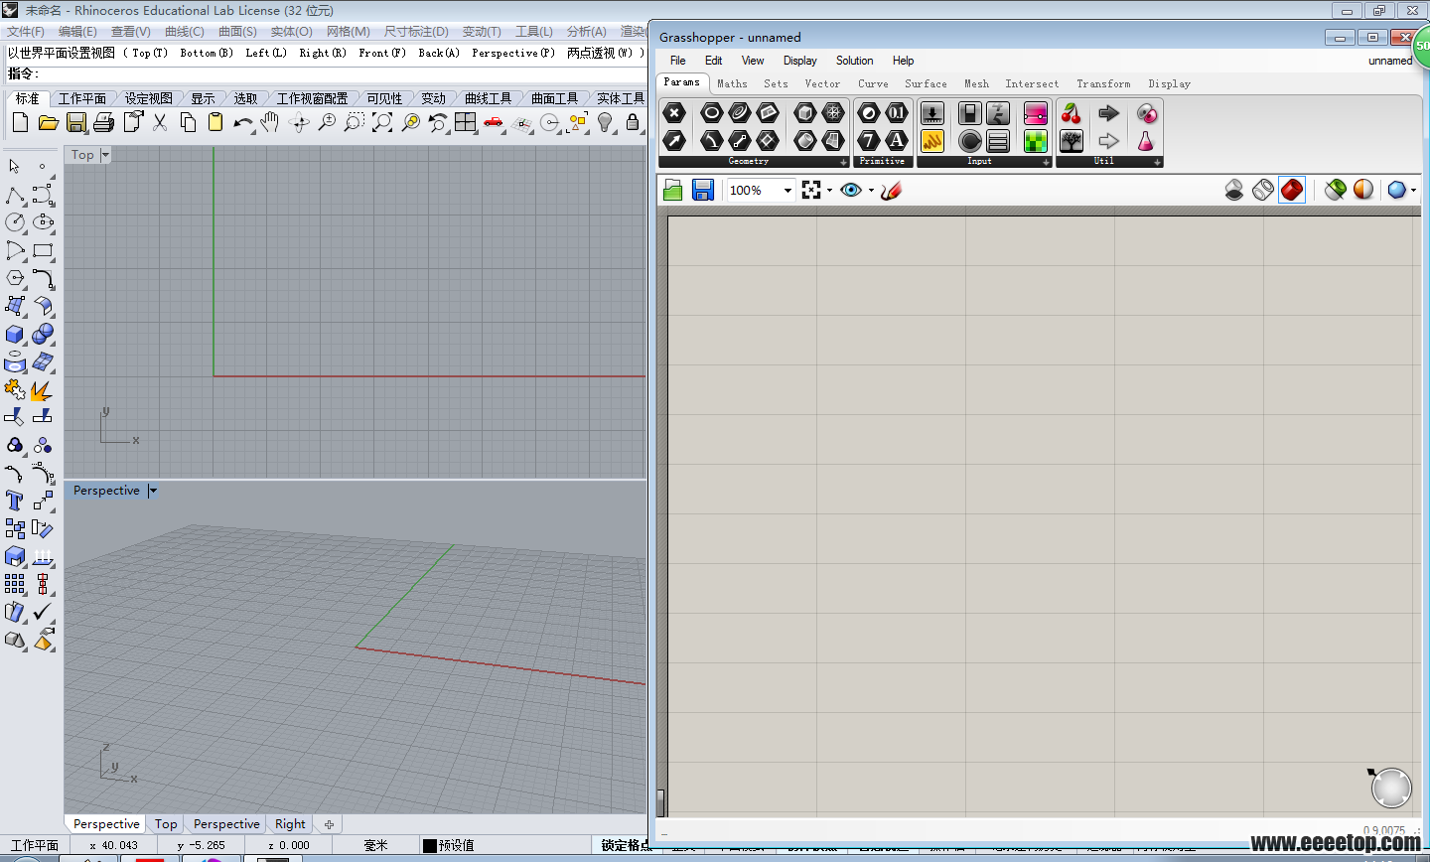This screenshot has width=1430, height=862.
Task: Click the document preview settings sphere icon
Action: tap(1363, 190)
